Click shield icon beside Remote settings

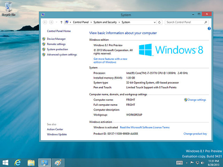44,44
